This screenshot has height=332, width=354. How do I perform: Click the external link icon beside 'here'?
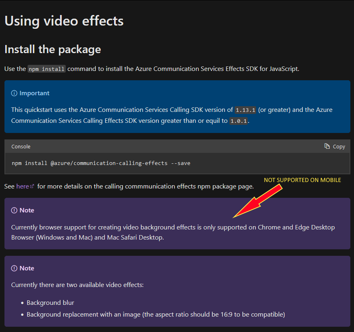pyautogui.click(x=32, y=186)
